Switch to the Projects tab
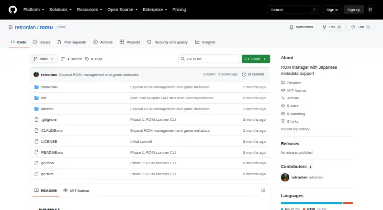This screenshot has height=210, width=383. 130,42
